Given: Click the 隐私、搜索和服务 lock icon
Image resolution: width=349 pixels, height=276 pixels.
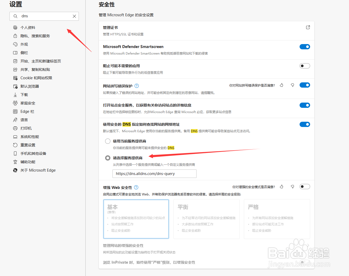Looking at the screenshot, I should [15, 36].
